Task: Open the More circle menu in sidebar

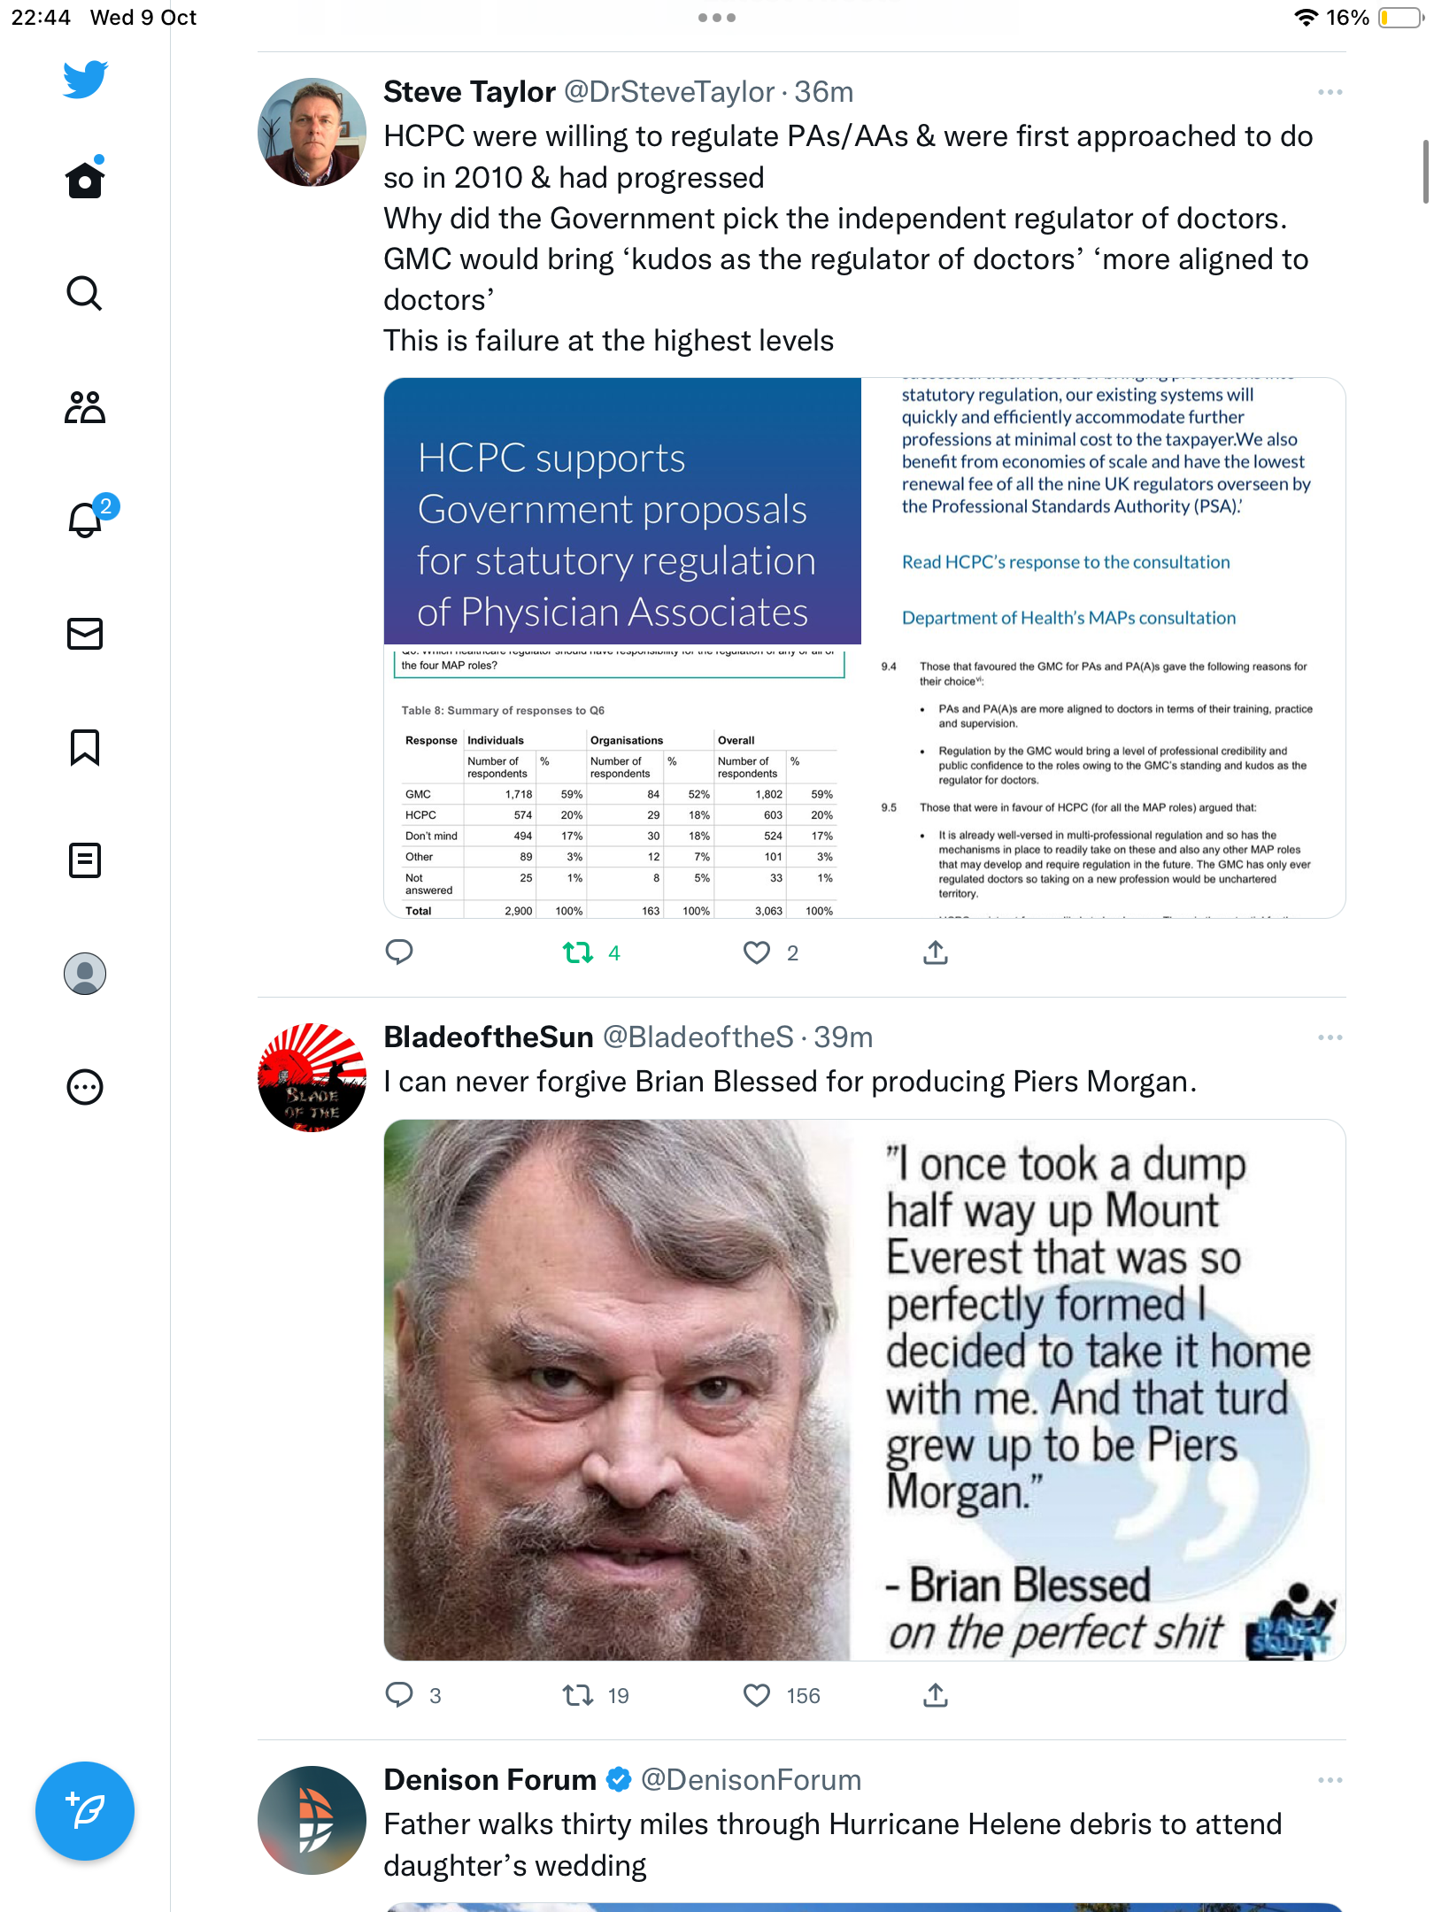Action: click(x=85, y=1087)
